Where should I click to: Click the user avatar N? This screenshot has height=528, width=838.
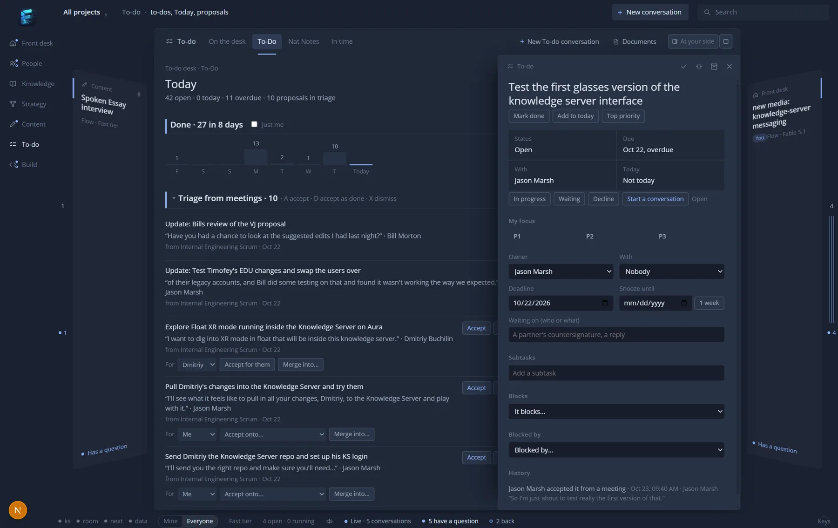[x=18, y=510]
